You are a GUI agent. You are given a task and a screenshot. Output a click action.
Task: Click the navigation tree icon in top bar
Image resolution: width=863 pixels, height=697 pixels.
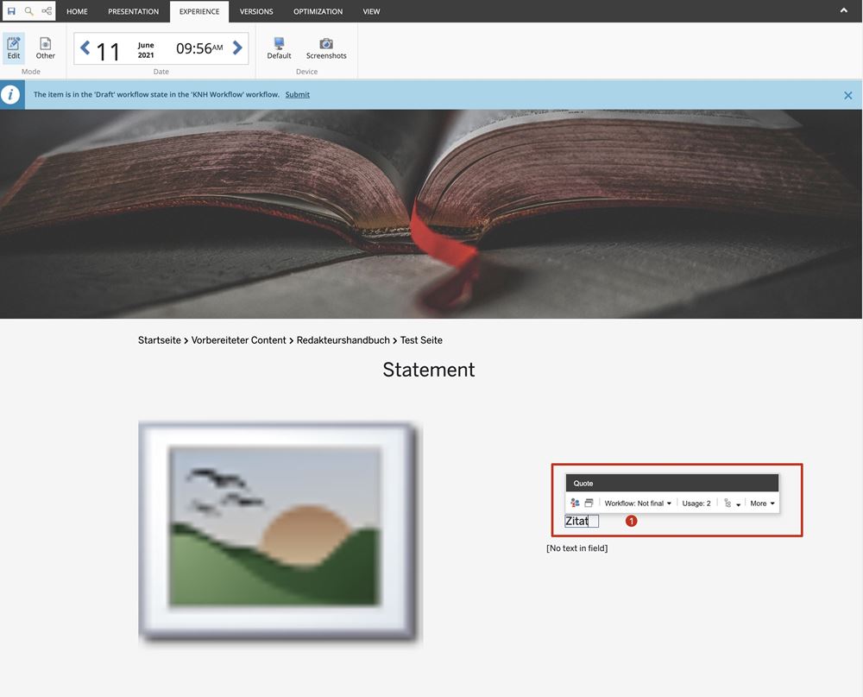[47, 11]
